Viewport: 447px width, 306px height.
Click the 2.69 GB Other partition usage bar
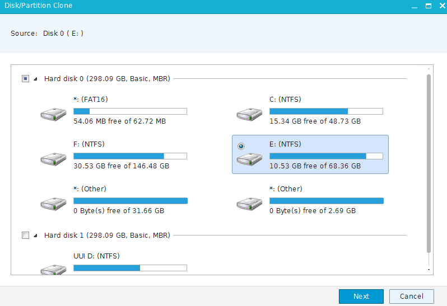coord(327,201)
